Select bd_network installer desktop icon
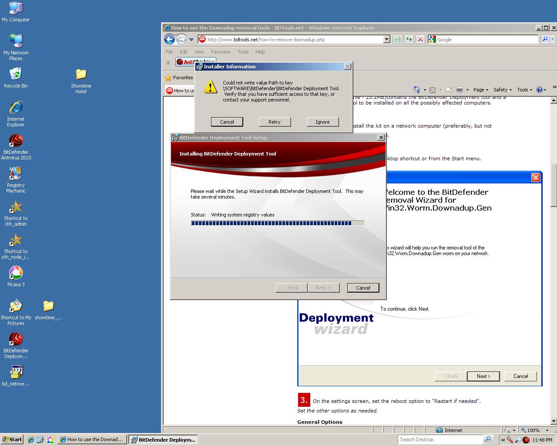 click(16, 375)
